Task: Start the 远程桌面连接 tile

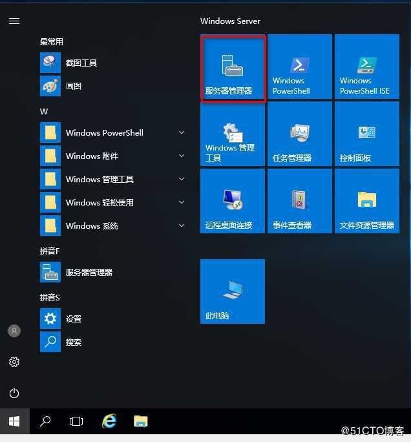Action: tap(233, 201)
